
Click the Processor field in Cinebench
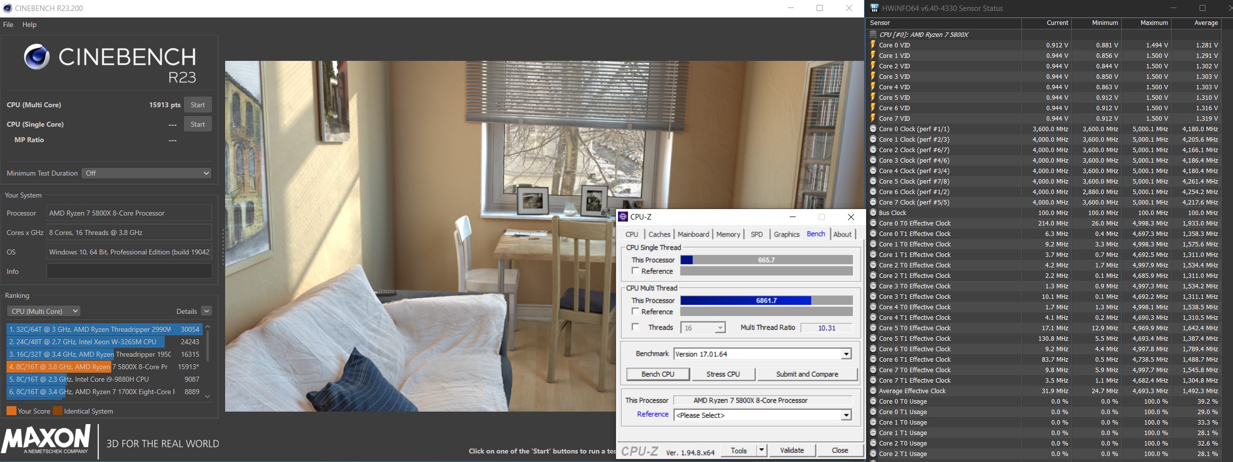[x=129, y=213]
